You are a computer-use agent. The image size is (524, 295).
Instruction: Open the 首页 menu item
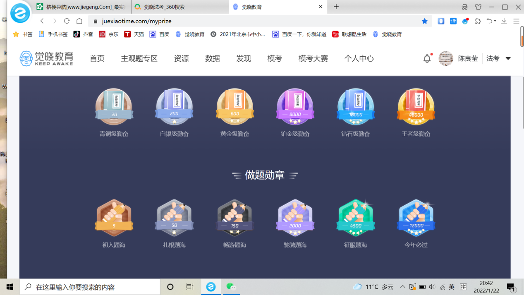97,58
